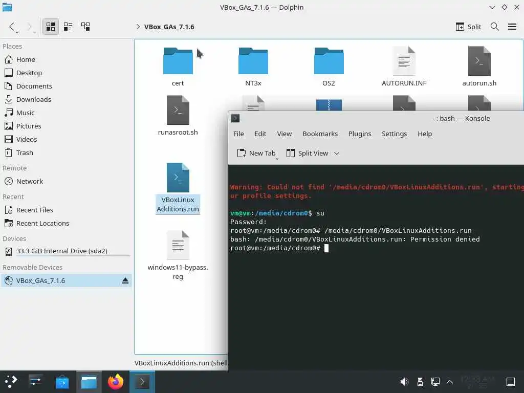Expand the Split View dropdown arrow

(337, 154)
